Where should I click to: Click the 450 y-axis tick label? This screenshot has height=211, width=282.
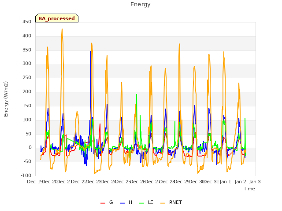(x=27, y=22)
